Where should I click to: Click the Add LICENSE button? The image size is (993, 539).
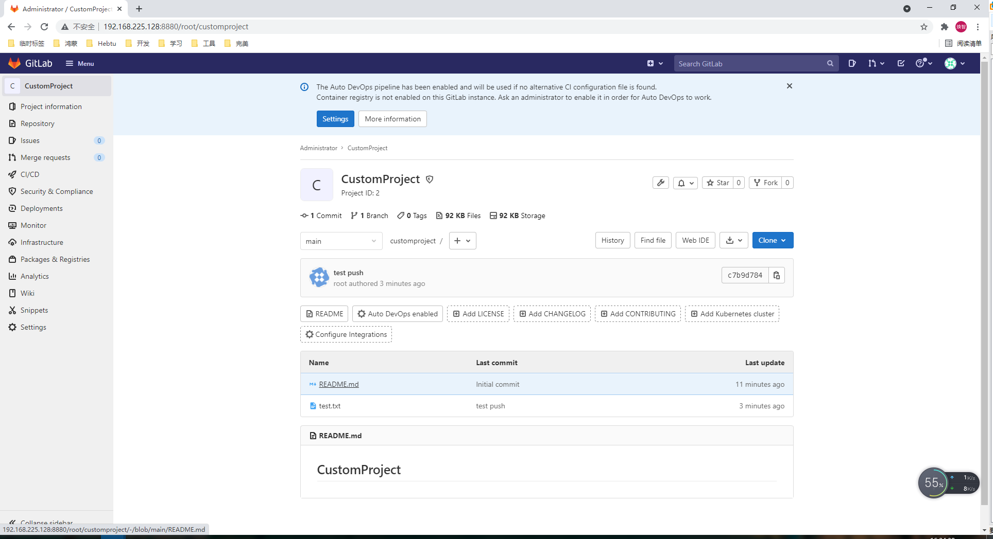(478, 314)
